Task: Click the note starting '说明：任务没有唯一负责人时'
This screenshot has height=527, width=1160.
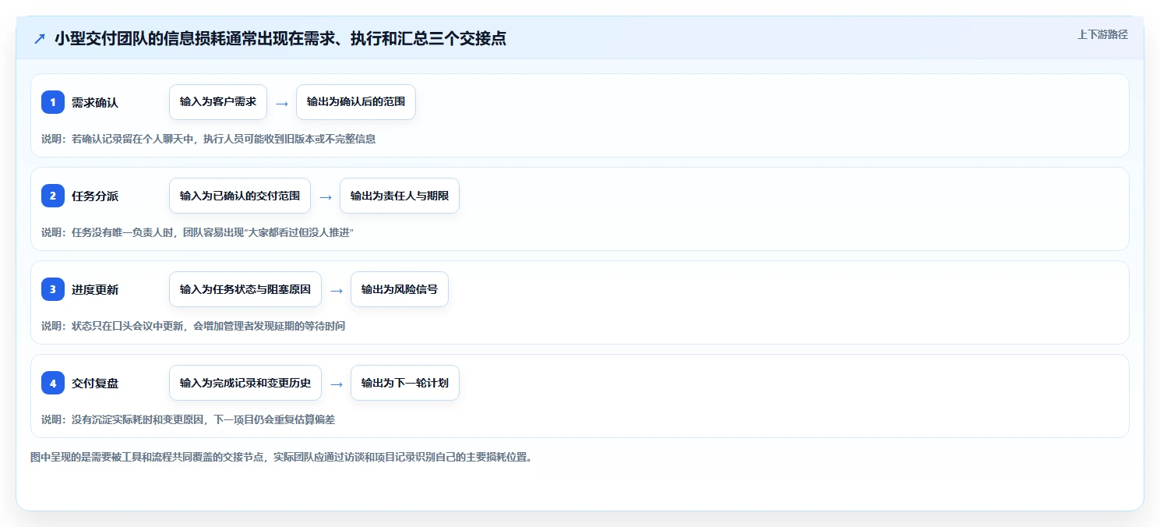Action: (198, 232)
